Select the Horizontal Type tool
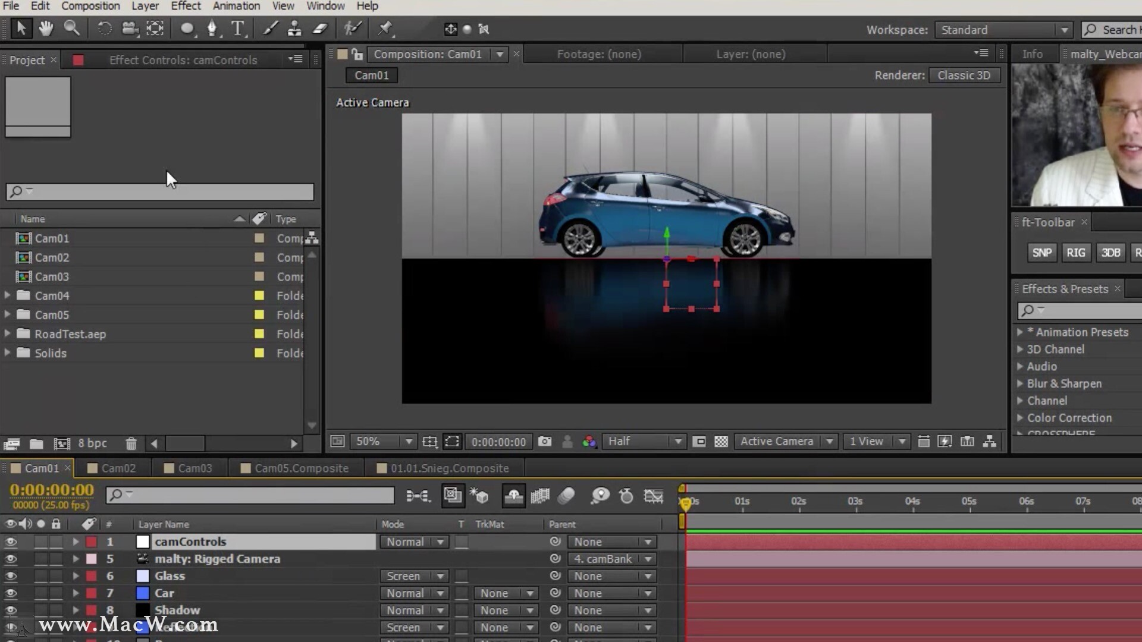 pos(237,29)
